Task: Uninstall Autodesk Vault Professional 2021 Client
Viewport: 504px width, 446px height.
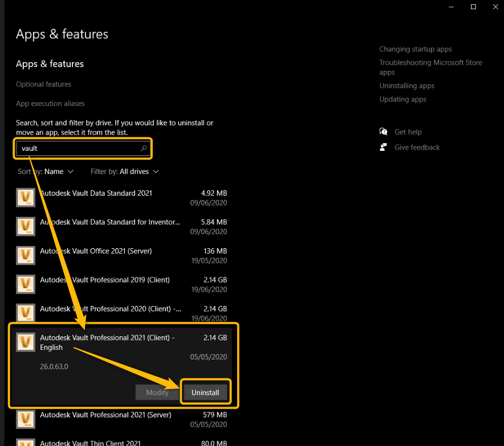Action: pyautogui.click(x=205, y=392)
